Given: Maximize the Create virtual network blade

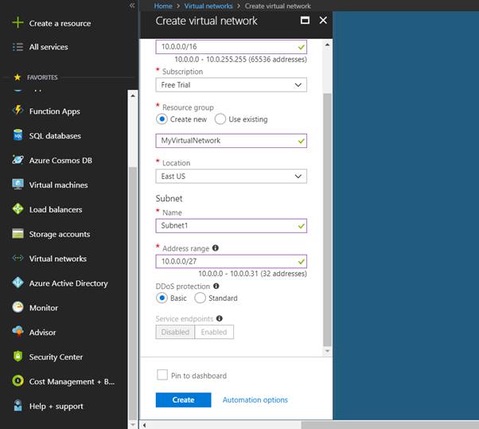Looking at the screenshot, I should (x=305, y=20).
